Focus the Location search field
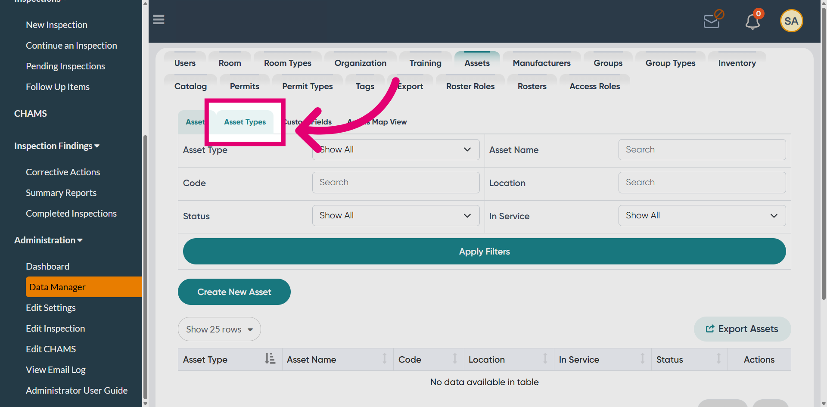 702,183
